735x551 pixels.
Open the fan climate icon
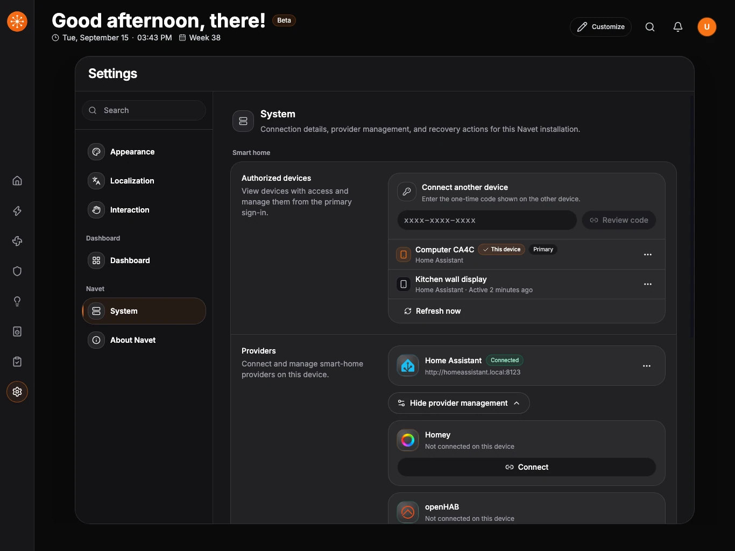(x=17, y=241)
